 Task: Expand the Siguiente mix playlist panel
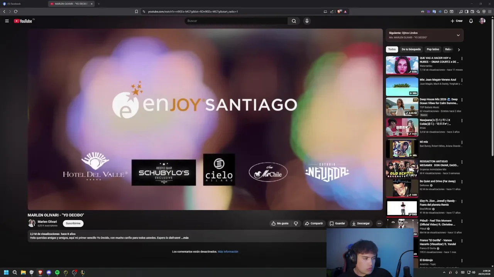point(458,35)
